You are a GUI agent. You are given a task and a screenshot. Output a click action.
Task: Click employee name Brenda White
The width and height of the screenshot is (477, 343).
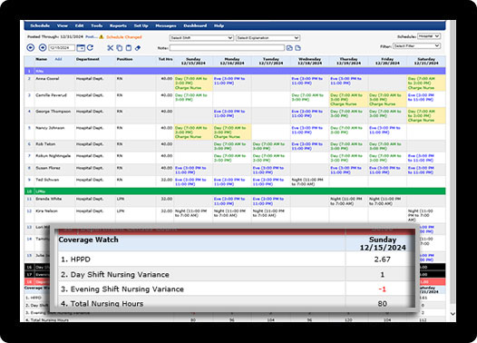(48, 199)
